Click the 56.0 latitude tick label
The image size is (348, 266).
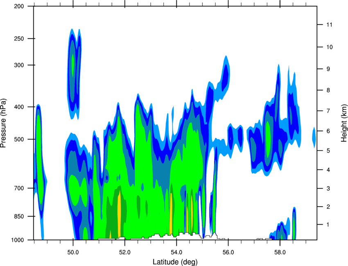[x=228, y=252]
